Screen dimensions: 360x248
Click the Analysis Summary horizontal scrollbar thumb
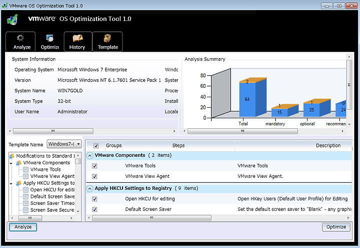point(242,131)
